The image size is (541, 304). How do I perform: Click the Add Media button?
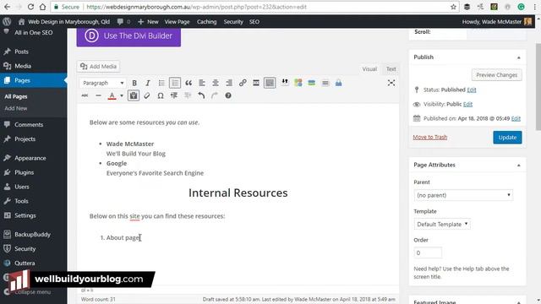coord(98,66)
